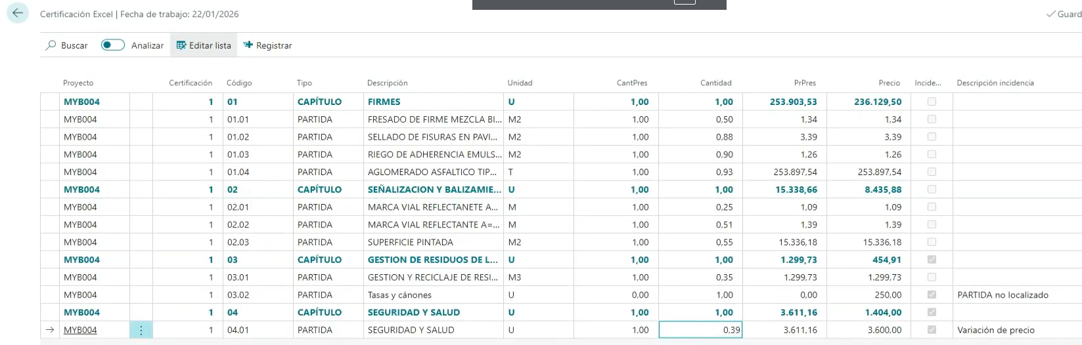Select Tasas y cánones cell
The image size is (1082, 345).
(434, 294)
